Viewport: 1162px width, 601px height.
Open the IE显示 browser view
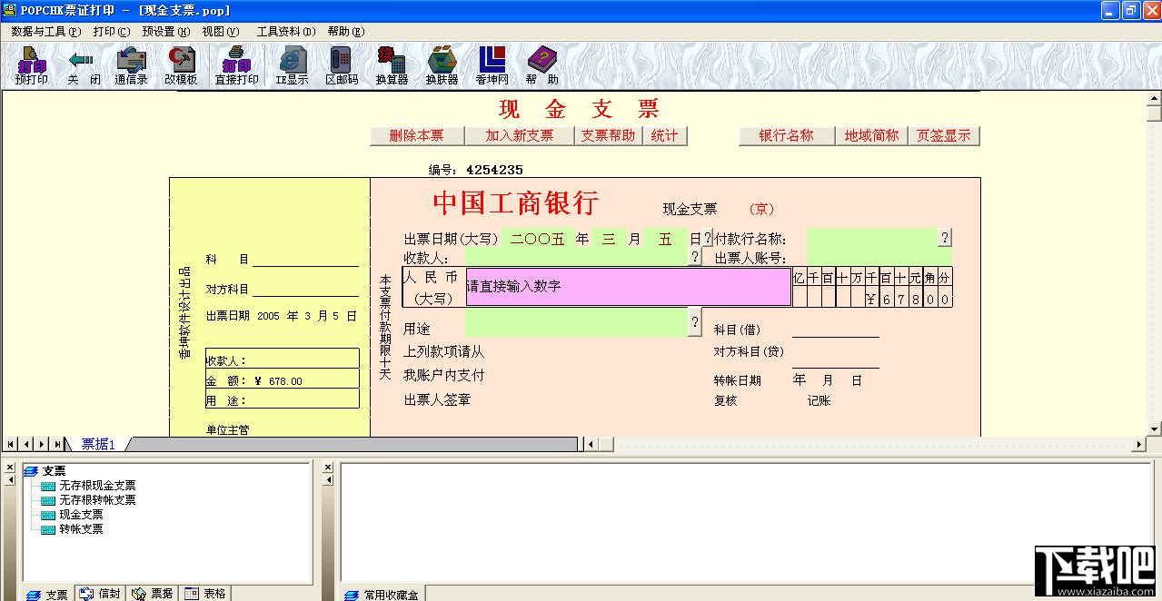click(291, 64)
